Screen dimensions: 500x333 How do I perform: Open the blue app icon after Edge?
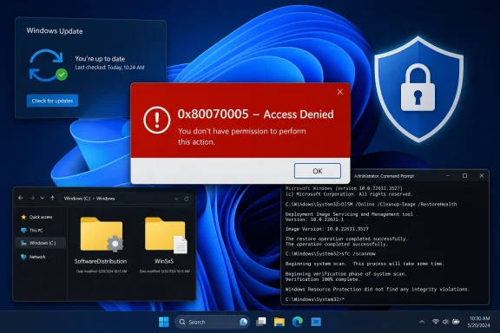[316, 322]
